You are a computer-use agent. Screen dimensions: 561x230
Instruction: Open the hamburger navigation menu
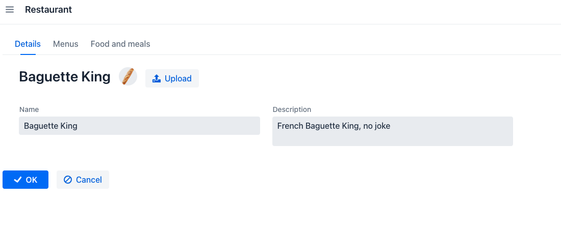10,10
